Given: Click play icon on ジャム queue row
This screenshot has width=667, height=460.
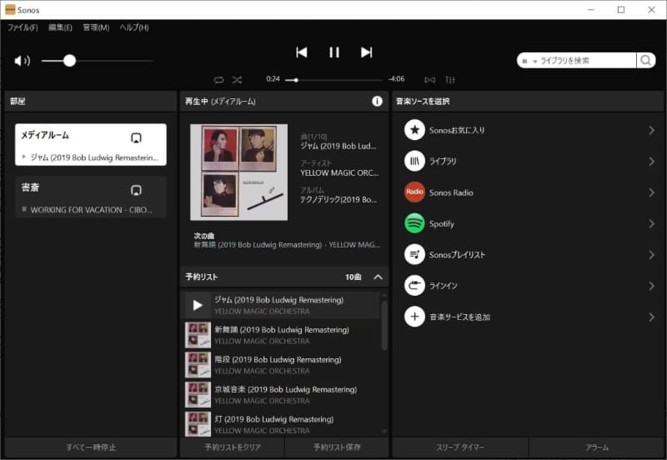Looking at the screenshot, I should [198, 305].
